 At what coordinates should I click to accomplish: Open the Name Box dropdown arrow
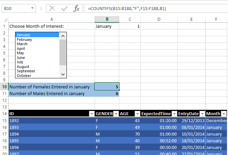click(x=32, y=8)
